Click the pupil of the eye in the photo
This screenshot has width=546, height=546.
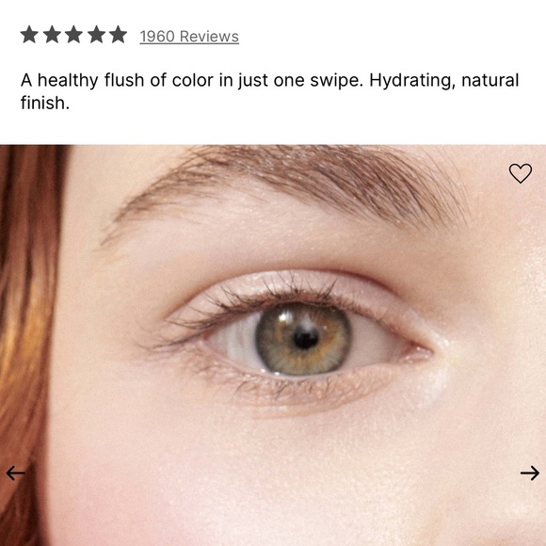[306, 339]
